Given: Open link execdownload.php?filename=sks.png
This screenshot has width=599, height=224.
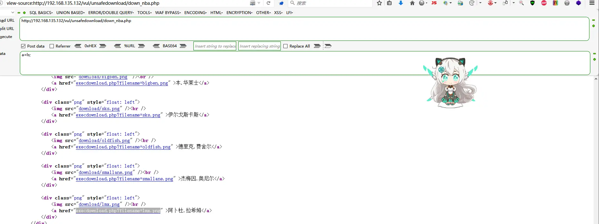Looking at the screenshot, I should (118, 115).
